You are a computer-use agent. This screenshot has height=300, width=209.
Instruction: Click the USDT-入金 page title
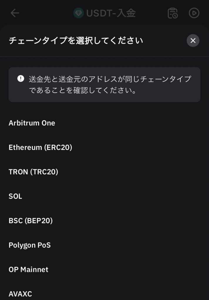[111, 13]
